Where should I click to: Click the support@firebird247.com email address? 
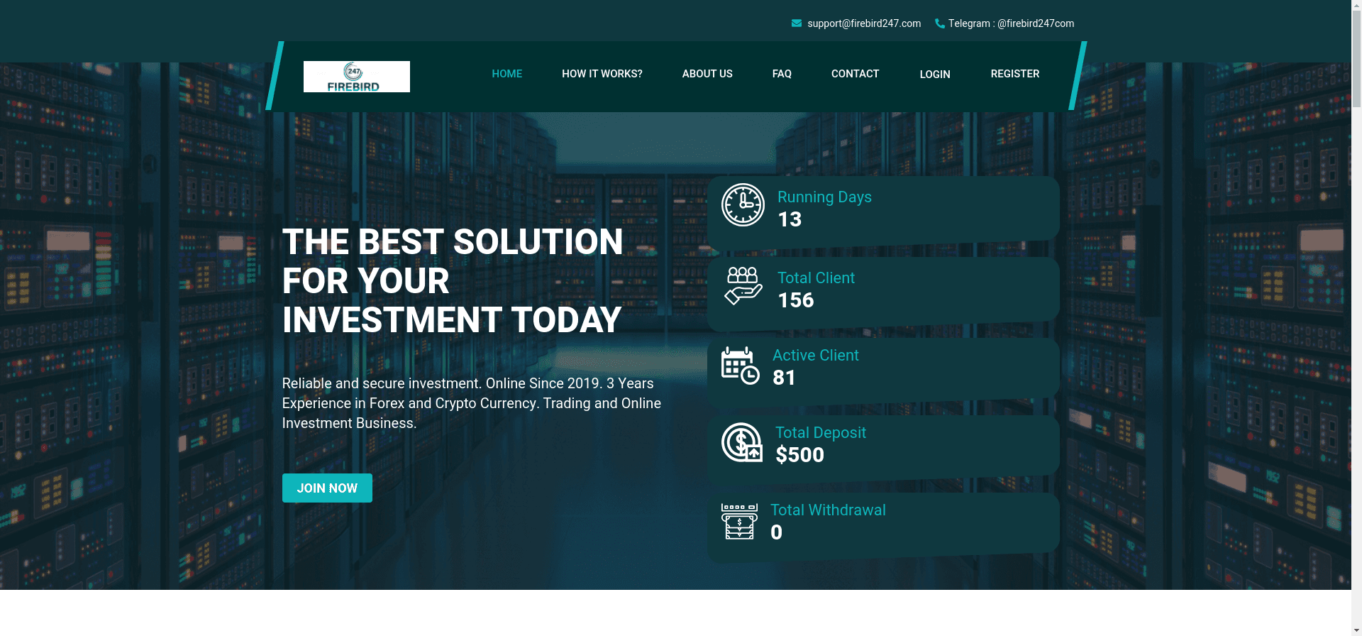click(x=864, y=23)
